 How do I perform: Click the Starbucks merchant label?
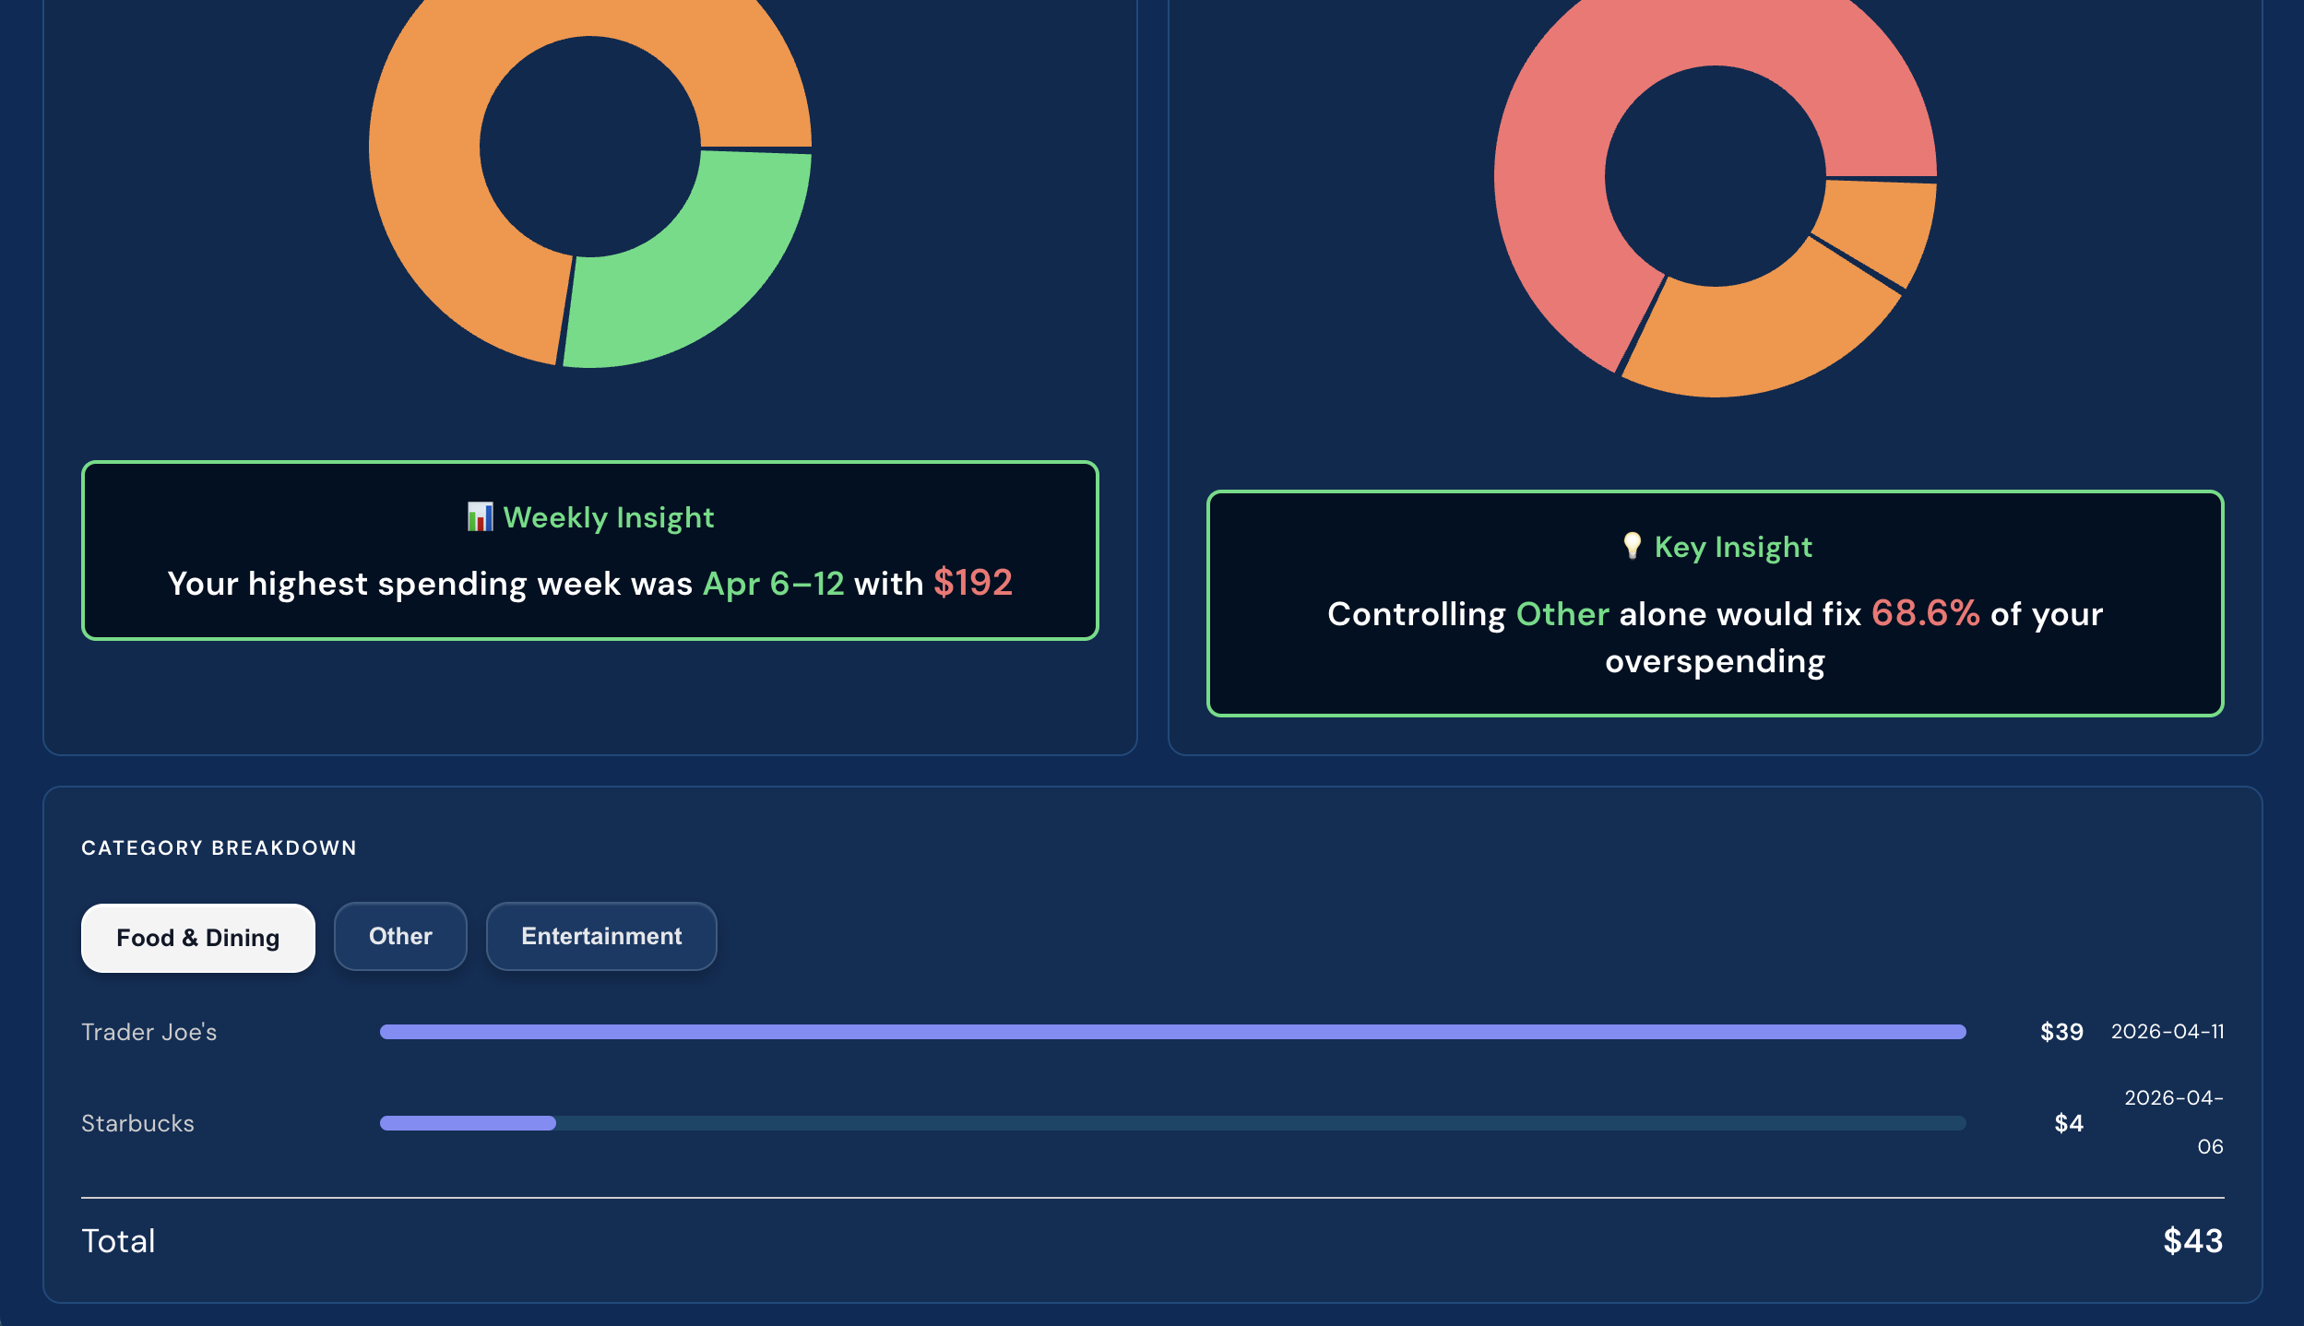[137, 1123]
